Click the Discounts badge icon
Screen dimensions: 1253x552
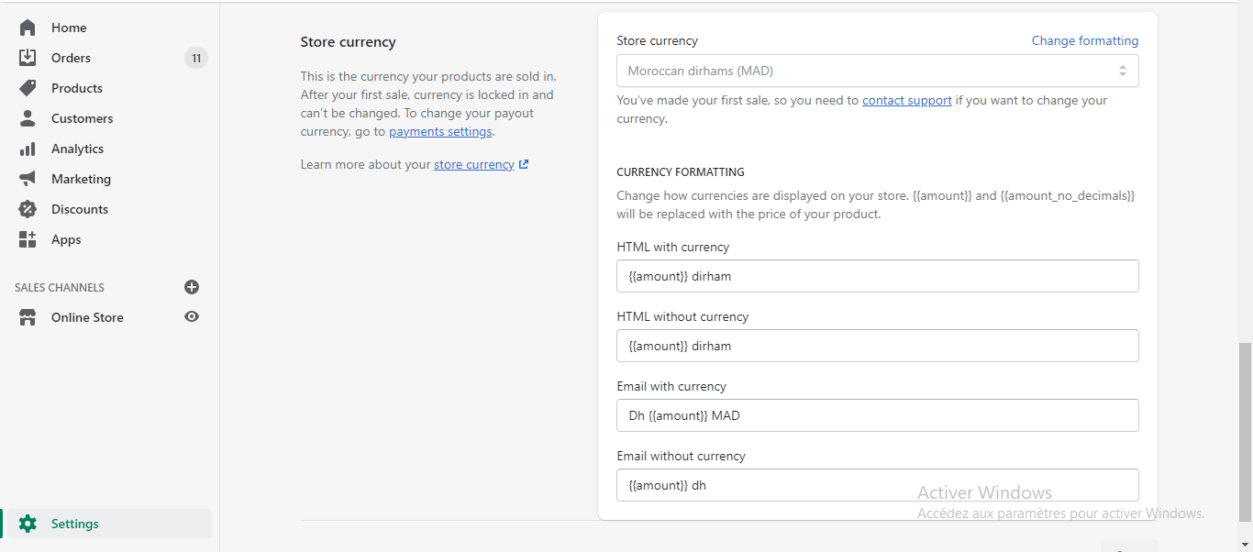pos(28,209)
